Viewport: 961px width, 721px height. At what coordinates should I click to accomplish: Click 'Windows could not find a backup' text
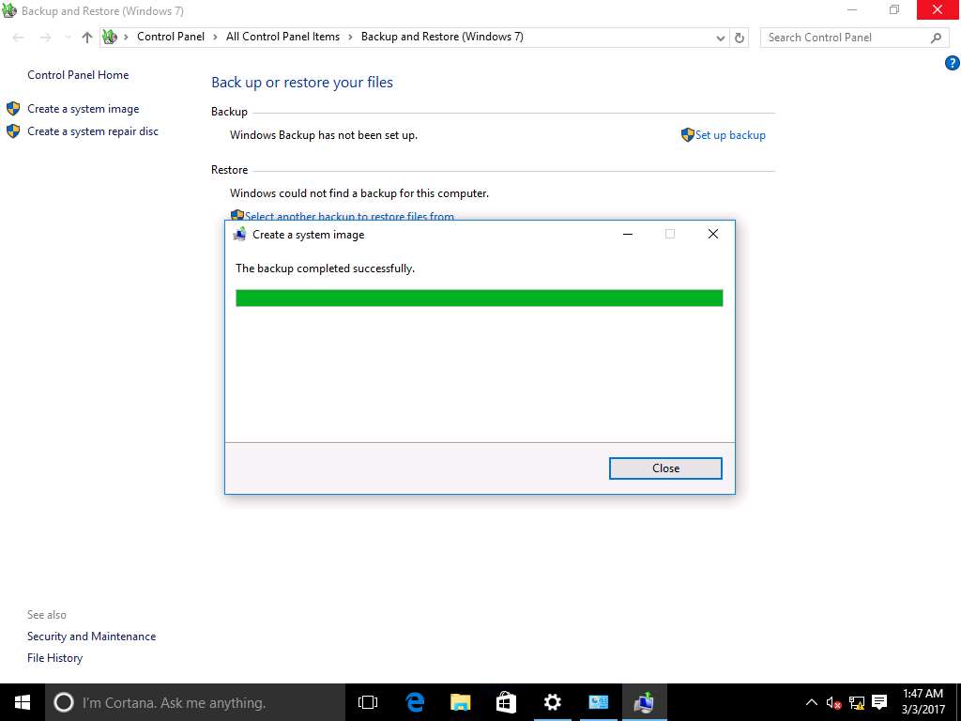point(359,193)
